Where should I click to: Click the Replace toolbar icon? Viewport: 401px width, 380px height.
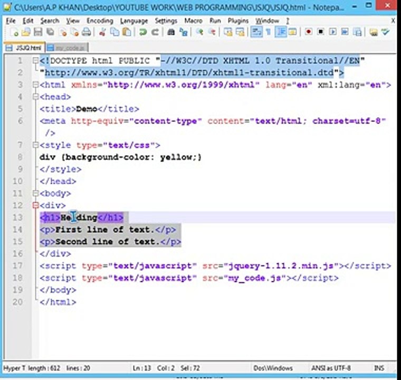[x=184, y=32]
